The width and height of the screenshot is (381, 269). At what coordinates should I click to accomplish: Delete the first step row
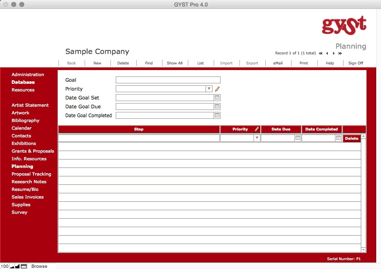click(352, 139)
